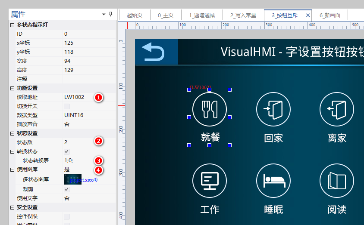The height and width of the screenshot is (225, 364).
Task: Collapse the 状态设置 section
Action: pyautogui.click(x=13, y=133)
